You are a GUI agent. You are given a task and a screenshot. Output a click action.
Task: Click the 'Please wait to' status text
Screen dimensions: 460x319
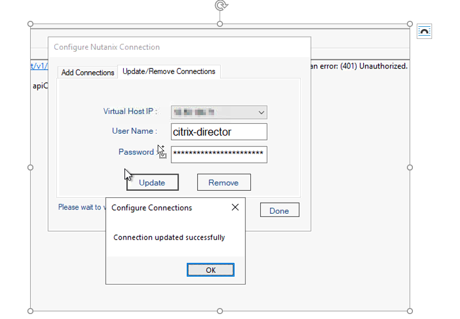pyautogui.click(x=79, y=207)
